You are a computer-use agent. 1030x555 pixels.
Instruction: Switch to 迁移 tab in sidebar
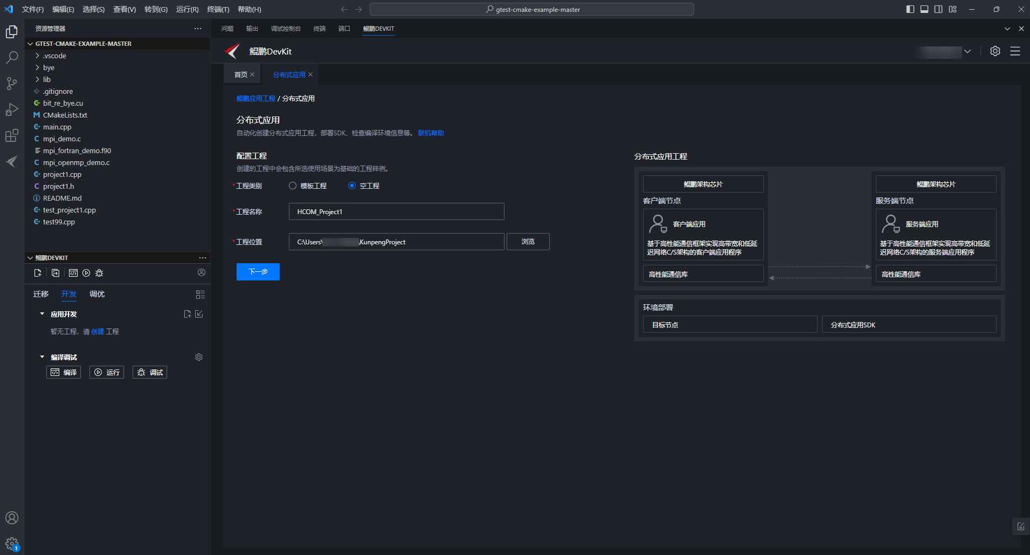coord(41,294)
